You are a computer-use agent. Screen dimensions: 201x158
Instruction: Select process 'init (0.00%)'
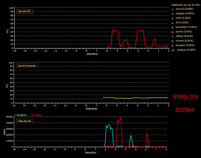pyautogui.click(x=182, y=23)
